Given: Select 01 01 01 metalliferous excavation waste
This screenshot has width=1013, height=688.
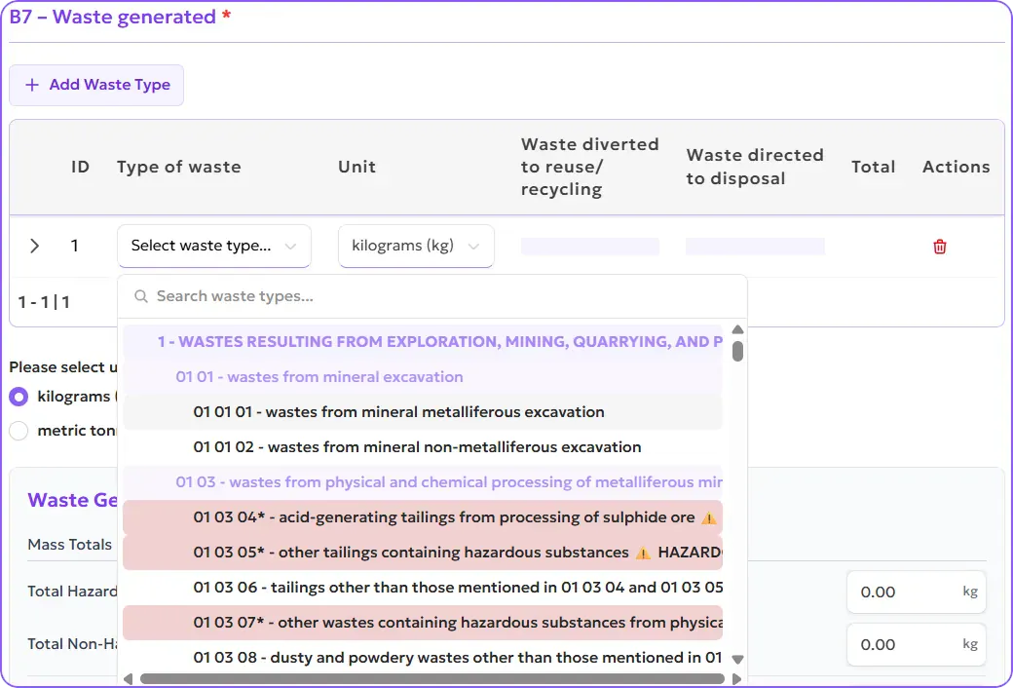Looking at the screenshot, I should [x=423, y=412].
